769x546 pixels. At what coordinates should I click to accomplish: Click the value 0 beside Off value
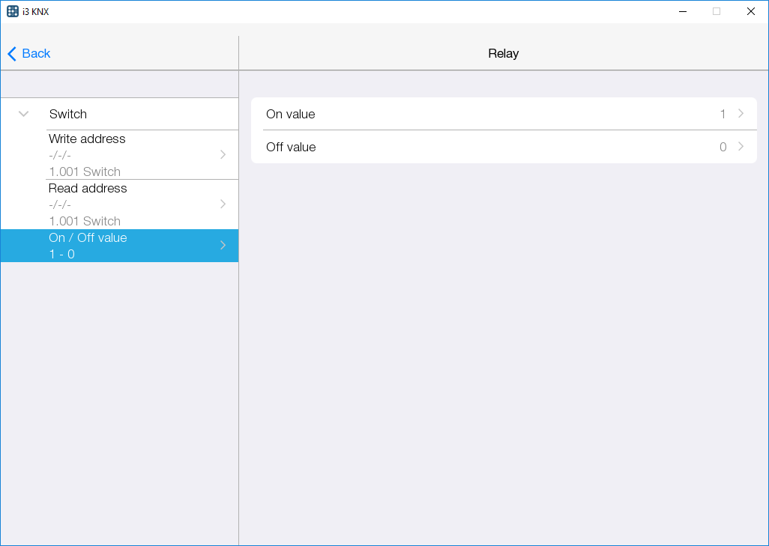723,147
